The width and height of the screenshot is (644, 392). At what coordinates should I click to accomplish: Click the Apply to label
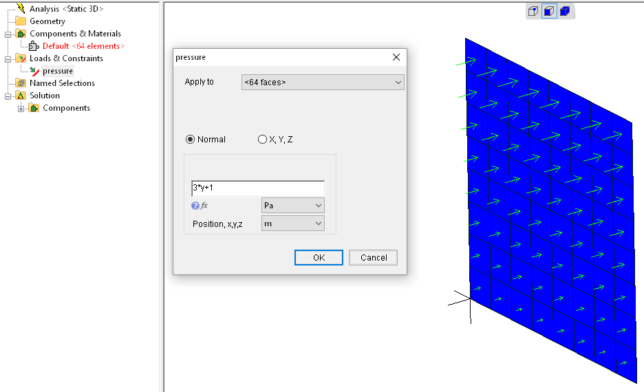[x=200, y=82]
